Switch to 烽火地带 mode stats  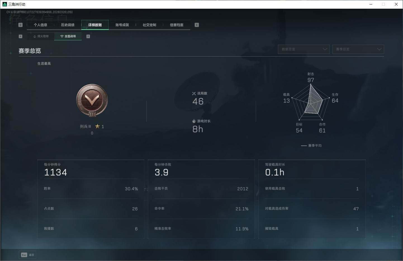click(41, 36)
